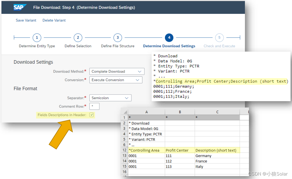Click cell '* Entity Type: PCTR' in spreadsheet
292x179 pixels.
tap(146, 134)
